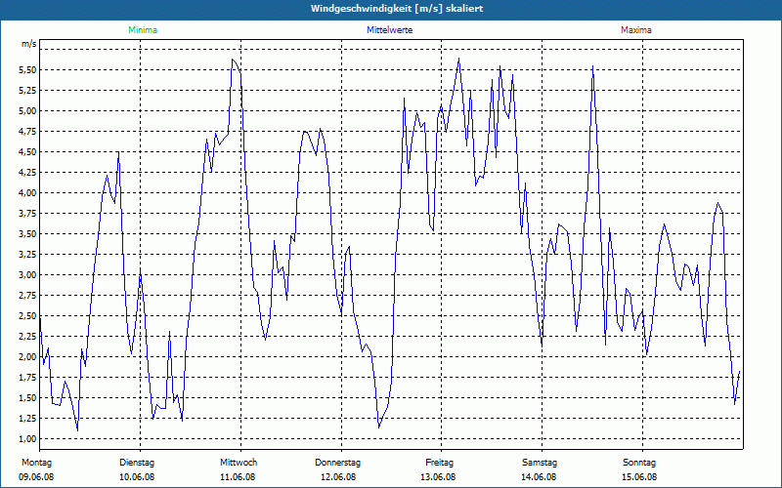782x488 pixels.
Task: Click the 3,50 y-axis value
Action: (x=28, y=234)
